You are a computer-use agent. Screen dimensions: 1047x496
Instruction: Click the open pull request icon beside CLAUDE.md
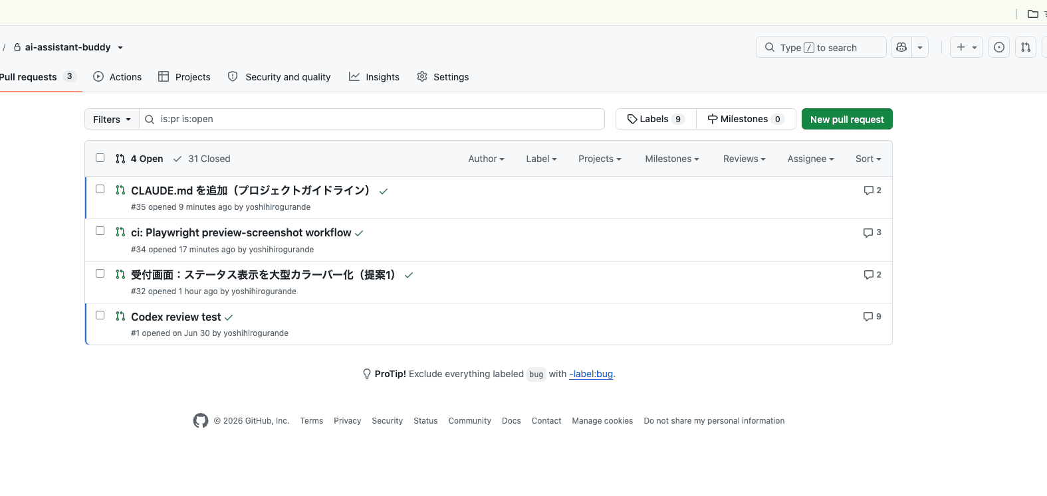click(120, 190)
